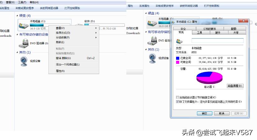Click the drive name input field
The height and width of the screenshot is (140, 257).
[x=218, y=41]
